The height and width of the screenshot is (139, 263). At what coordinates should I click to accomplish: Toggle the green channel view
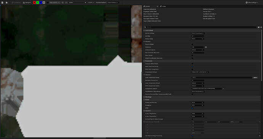pos(38,3)
